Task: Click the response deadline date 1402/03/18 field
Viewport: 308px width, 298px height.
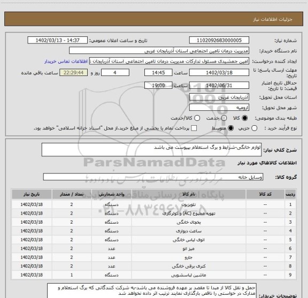Action: tap(219, 73)
